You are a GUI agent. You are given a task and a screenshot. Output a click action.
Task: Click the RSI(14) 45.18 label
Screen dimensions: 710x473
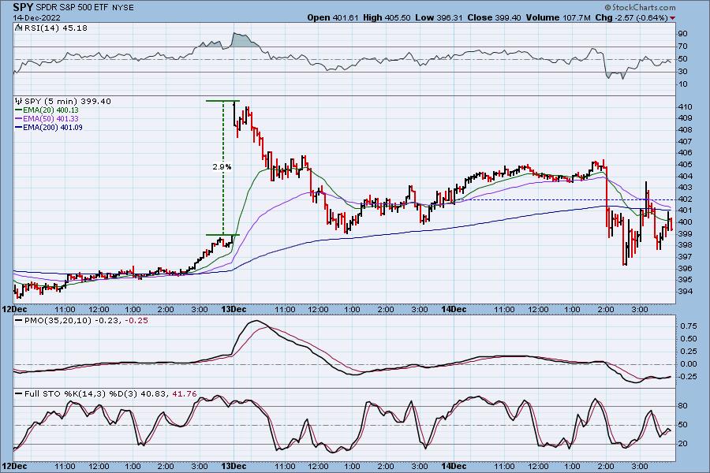point(56,28)
